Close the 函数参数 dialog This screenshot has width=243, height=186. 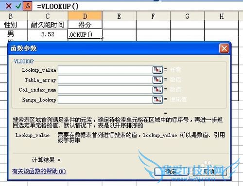click(224, 48)
